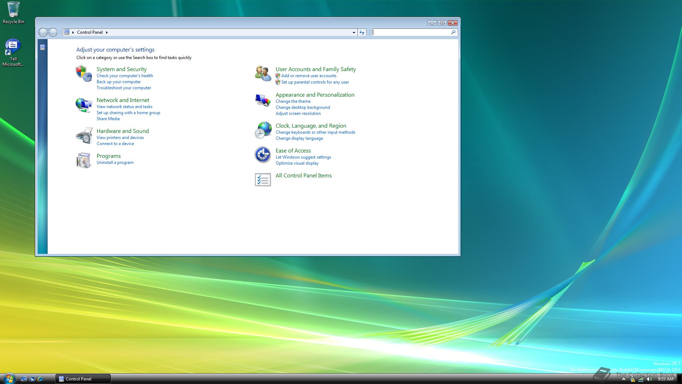This screenshot has width=682, height=384.
Task: Launch Internet Explorer from quick launch
Action: pos(40,379)
